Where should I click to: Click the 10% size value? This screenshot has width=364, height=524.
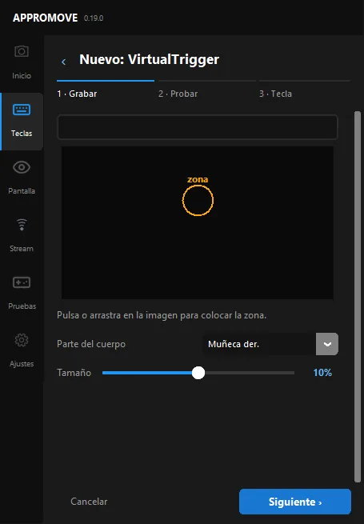coord(322,373)
